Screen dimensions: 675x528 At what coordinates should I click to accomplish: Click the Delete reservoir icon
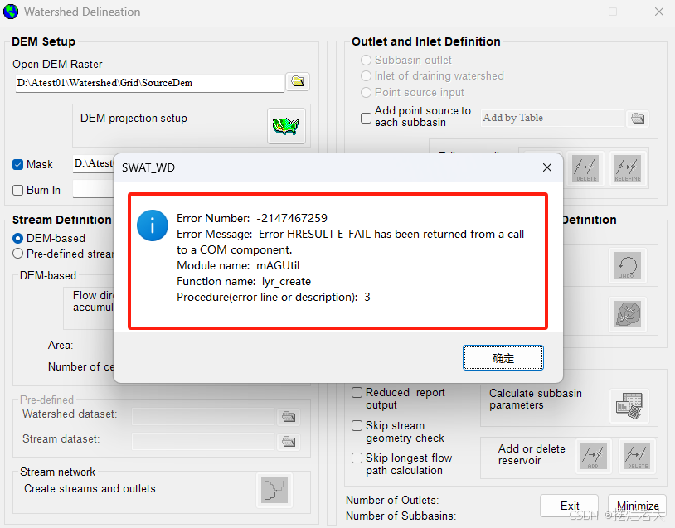tap(638, 456)
